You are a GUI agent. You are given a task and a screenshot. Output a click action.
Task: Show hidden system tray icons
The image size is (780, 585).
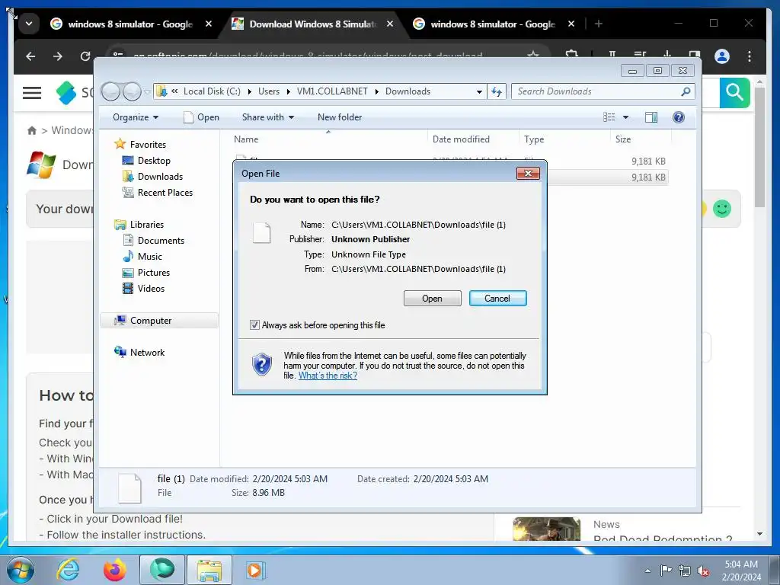pyautogui.click(x=647, y=571)
